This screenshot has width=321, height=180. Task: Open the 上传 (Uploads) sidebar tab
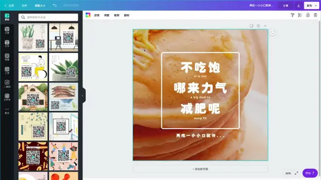pyautogui.click(x=7, y=70)
